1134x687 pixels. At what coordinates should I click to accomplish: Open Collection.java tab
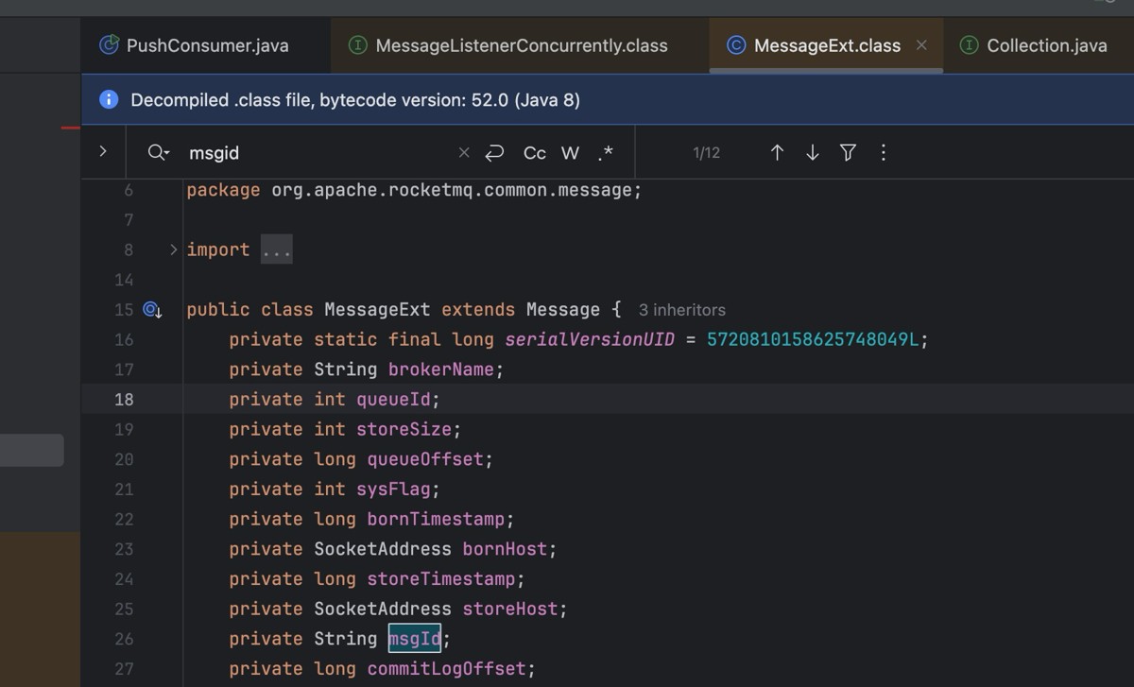[x=1034, y=45]
